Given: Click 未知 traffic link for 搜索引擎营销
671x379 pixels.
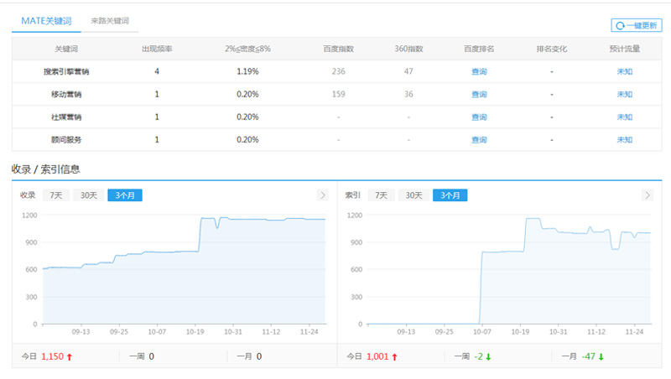Looking at the screenshot, I should (x=624, y=71).
